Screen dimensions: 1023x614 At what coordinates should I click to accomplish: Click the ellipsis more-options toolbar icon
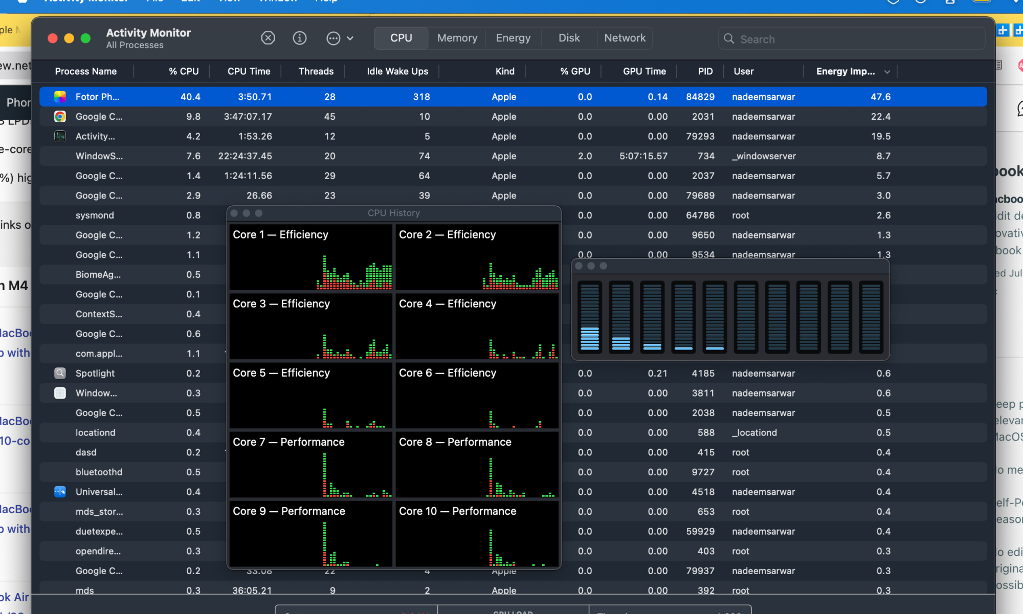(x=333, y=38)
